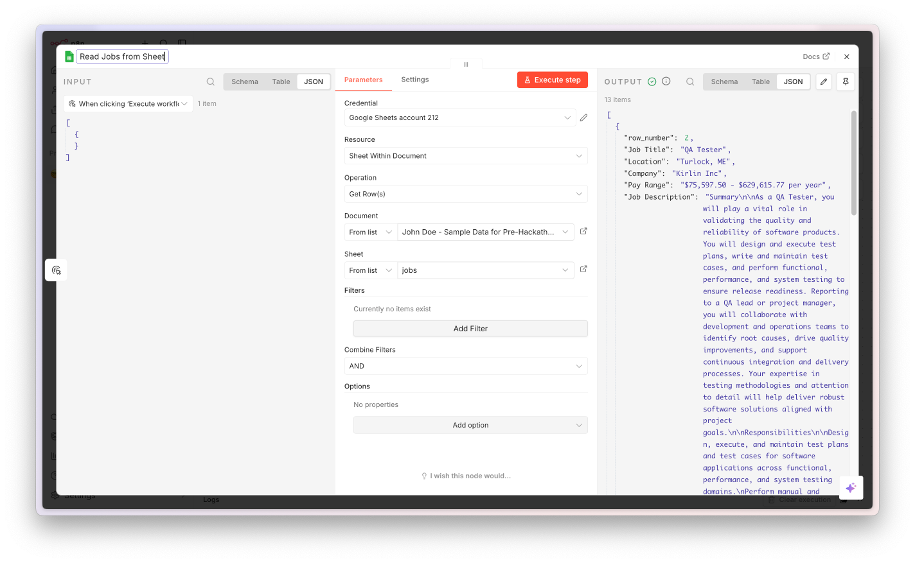Expand the Resource dropdown

[466, 156]
